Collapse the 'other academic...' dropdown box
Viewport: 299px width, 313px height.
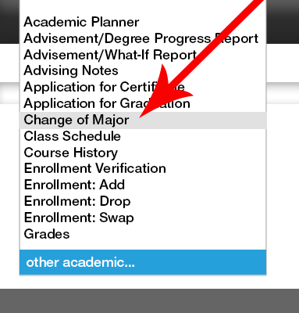click(143, 262)
